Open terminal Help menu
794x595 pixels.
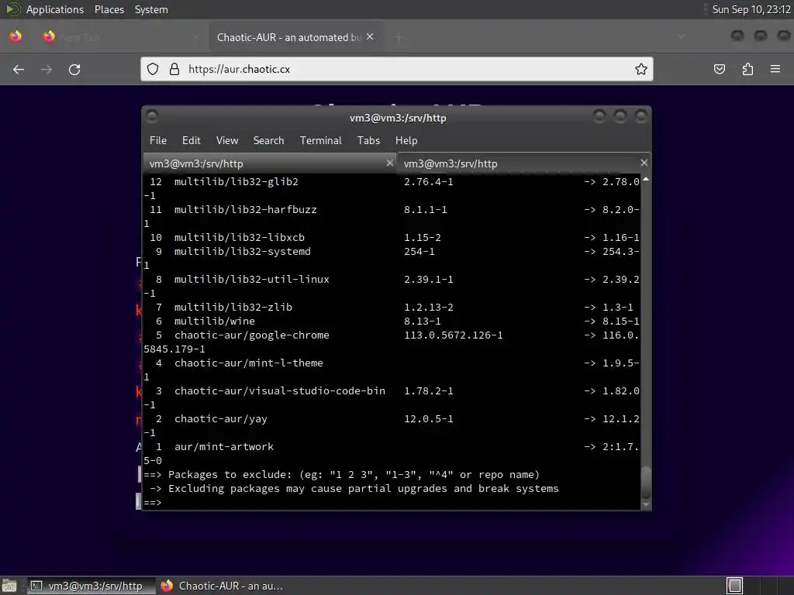[x=406, y=141]
